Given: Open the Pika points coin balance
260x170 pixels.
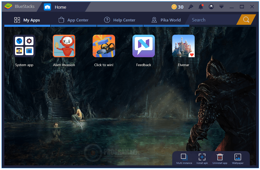Looking at the screenshot, I should 177,7.
